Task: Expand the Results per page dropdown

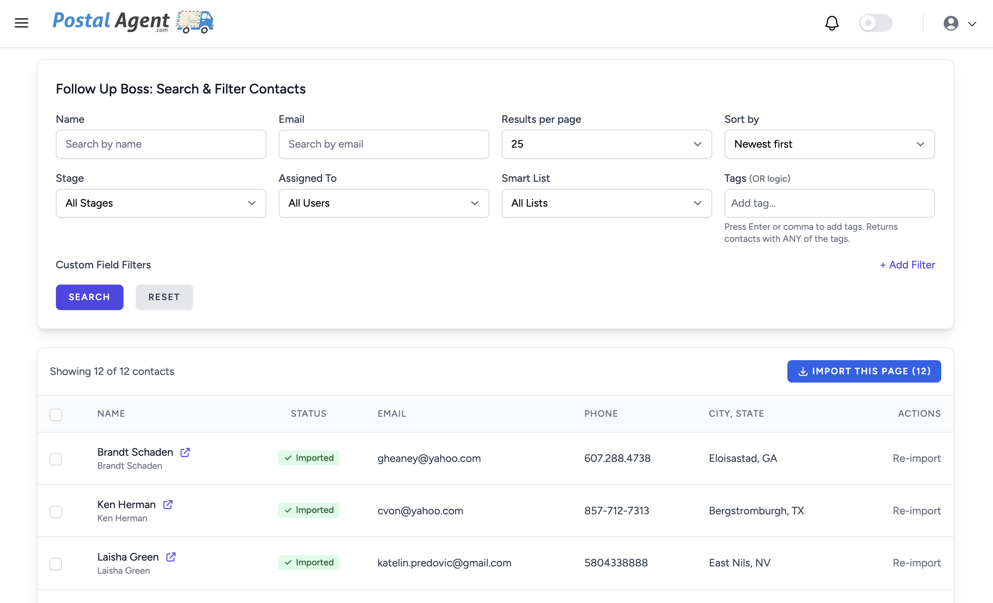Action: coord(606,144)
